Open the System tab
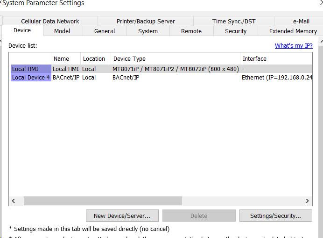The height and width of the screenshot is (238, 323). [147, 31]
